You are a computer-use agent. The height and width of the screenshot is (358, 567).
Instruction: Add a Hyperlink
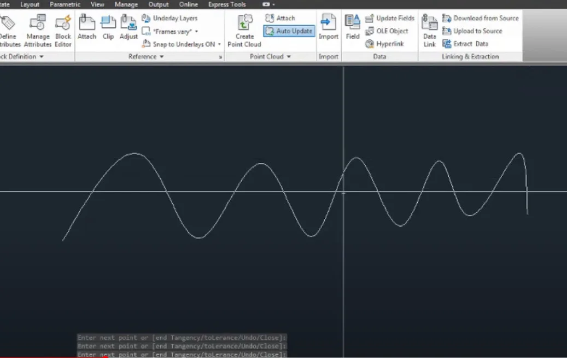point(384,44)
